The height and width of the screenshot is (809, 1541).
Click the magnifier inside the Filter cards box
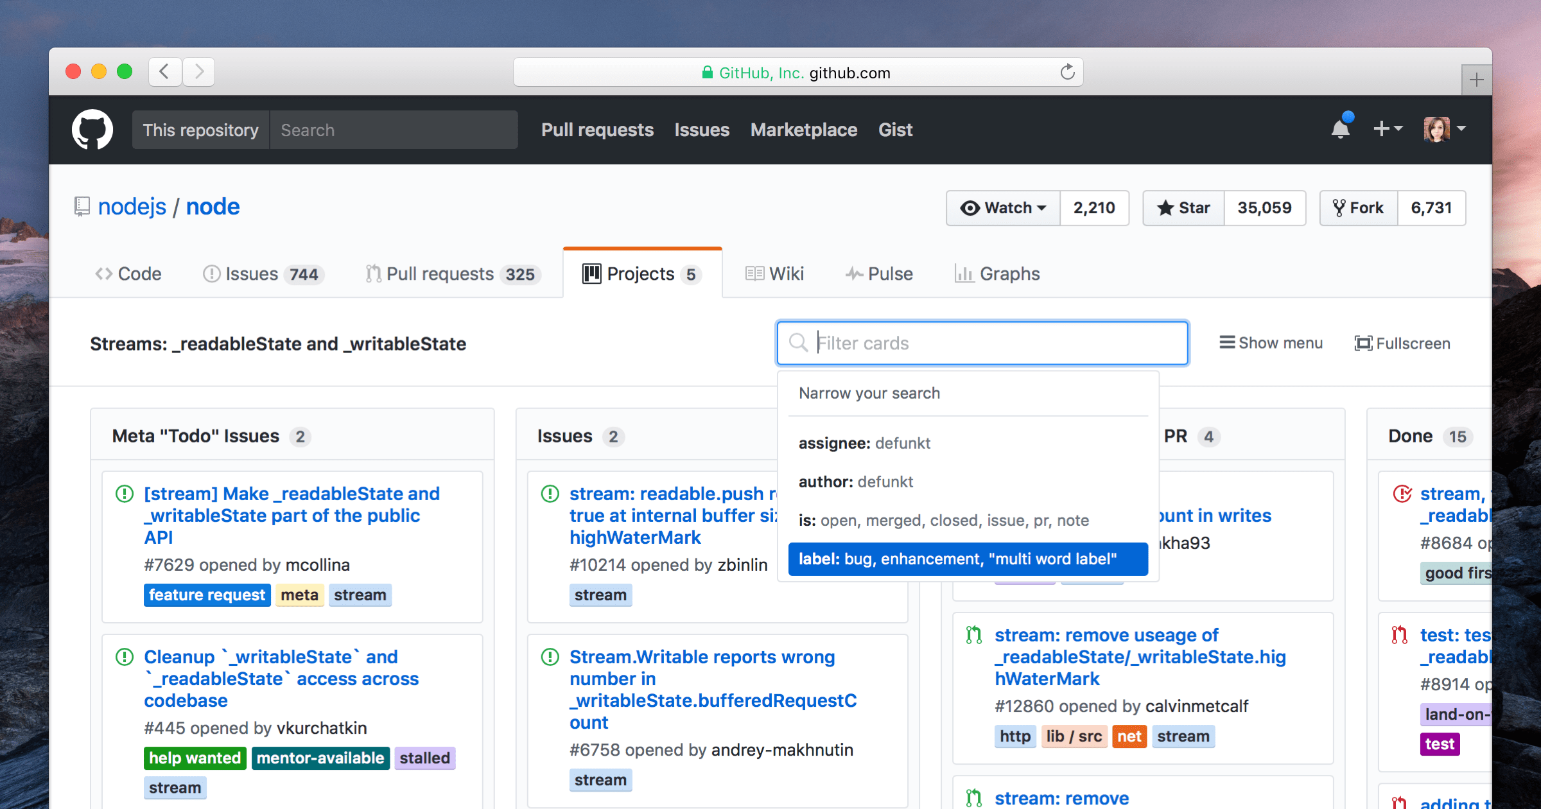[x=798, y=343]
